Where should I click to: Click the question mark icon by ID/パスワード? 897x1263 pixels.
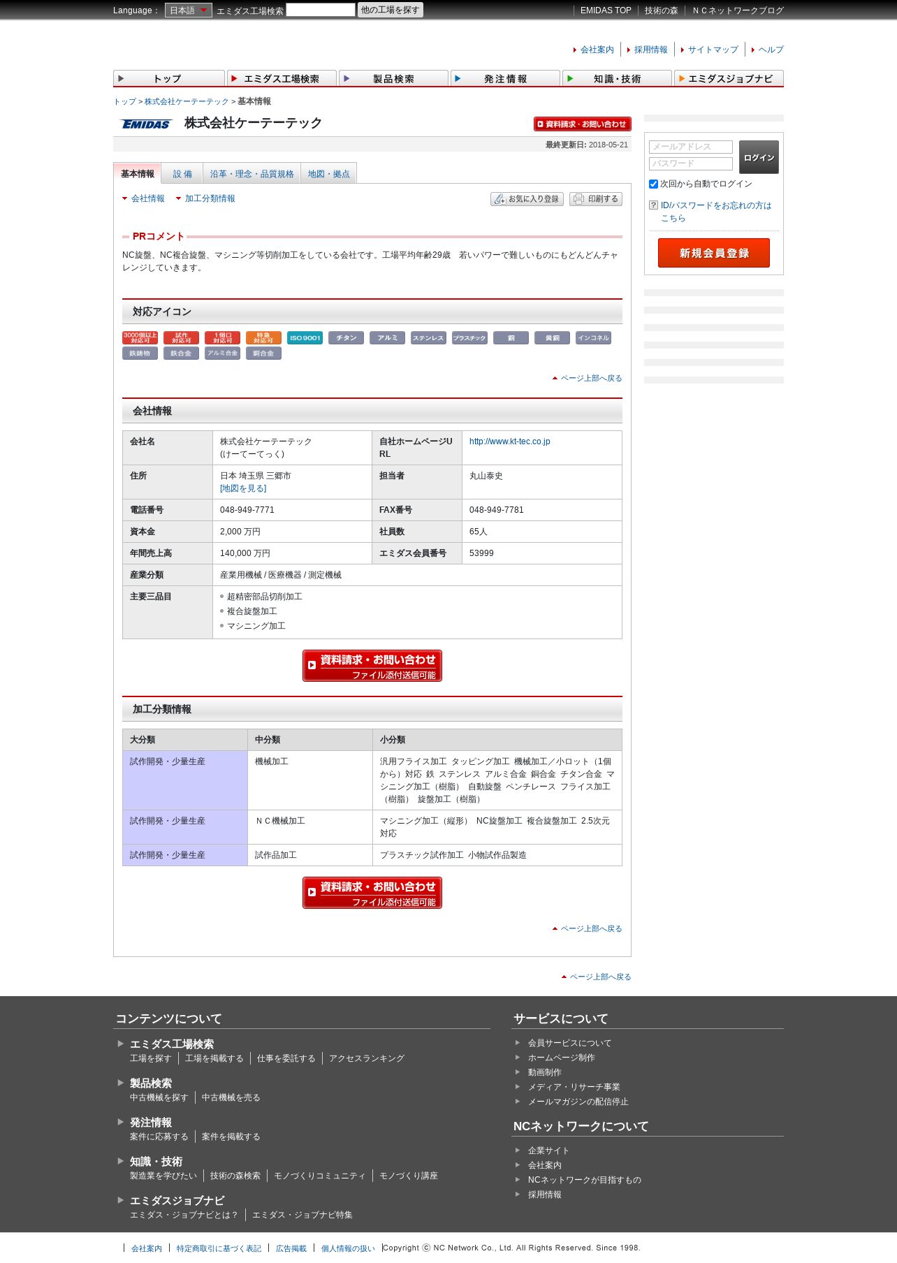coord(653,205)
